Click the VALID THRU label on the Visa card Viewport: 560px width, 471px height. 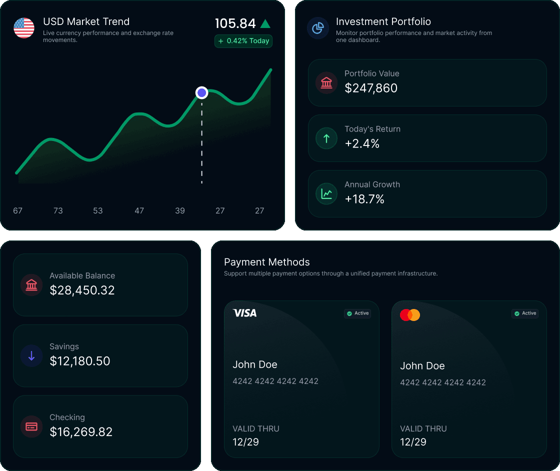256,429
